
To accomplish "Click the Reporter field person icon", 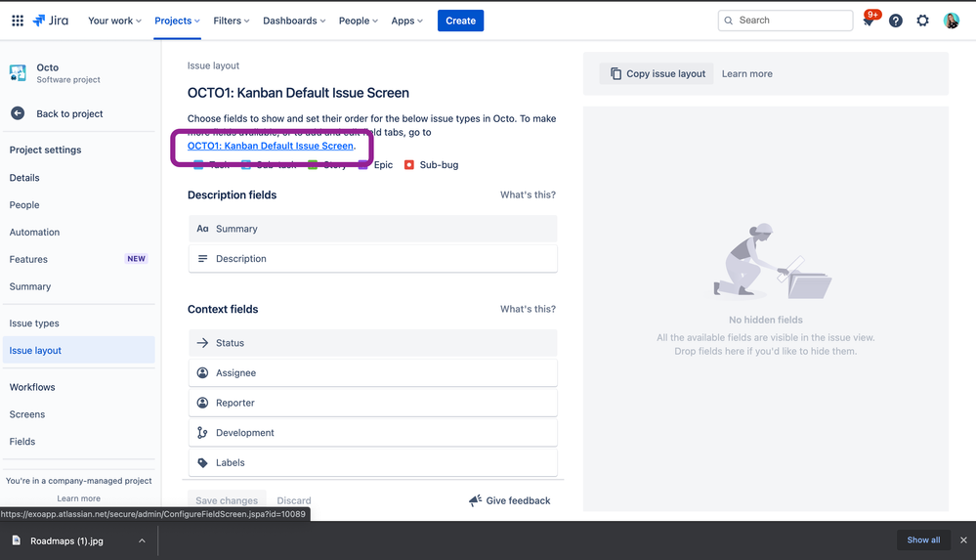I will pyautogui.click(x=202, y=403).
